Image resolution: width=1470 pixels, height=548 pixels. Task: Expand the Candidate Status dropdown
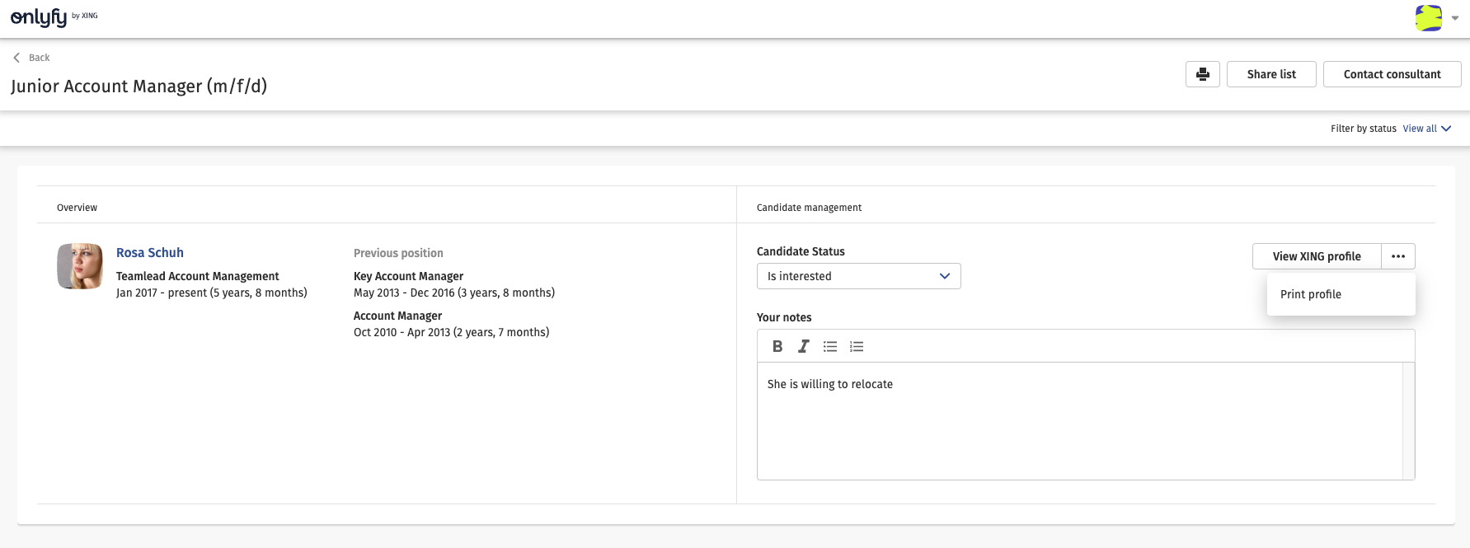858,276
